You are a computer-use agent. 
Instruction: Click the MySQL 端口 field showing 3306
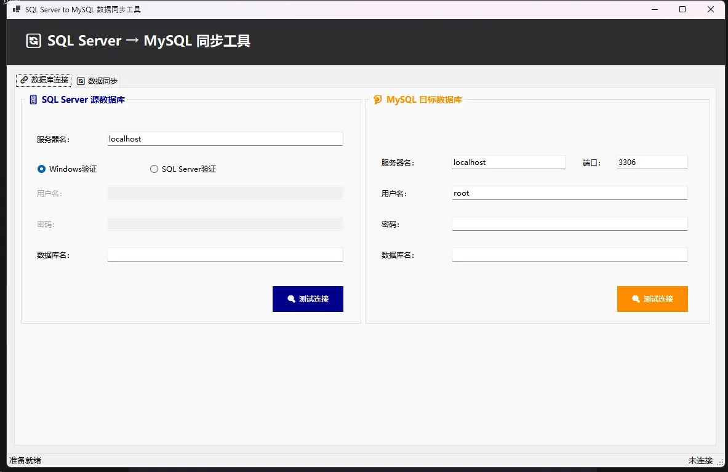pyautogui.click(x=652, y=162)
